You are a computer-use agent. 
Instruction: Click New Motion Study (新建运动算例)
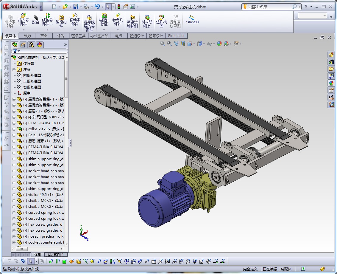pyautogui.click(x=132, y=21)
